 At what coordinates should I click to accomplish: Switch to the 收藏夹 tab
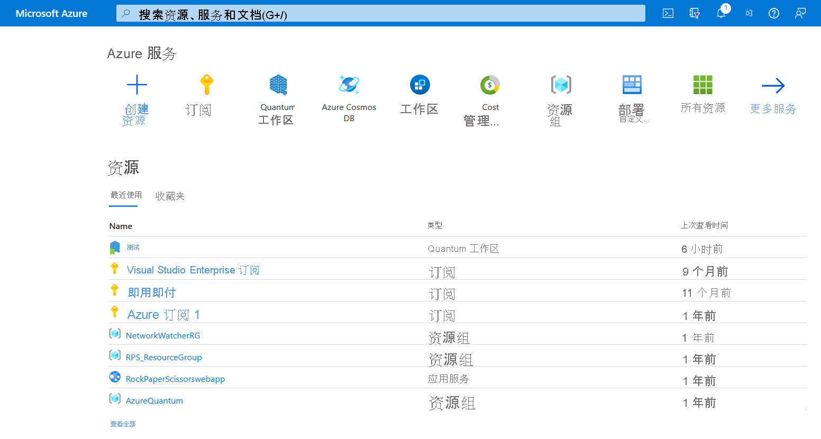point(170,196)
